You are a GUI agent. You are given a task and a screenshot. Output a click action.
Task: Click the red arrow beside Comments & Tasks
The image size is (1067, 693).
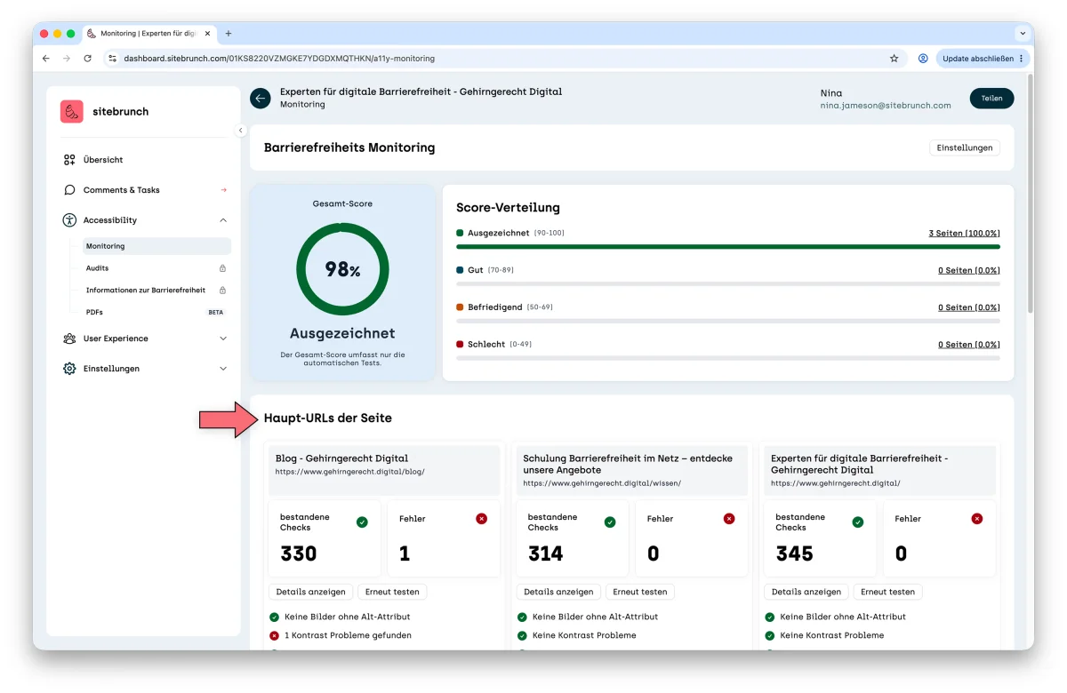coord(223,190)
